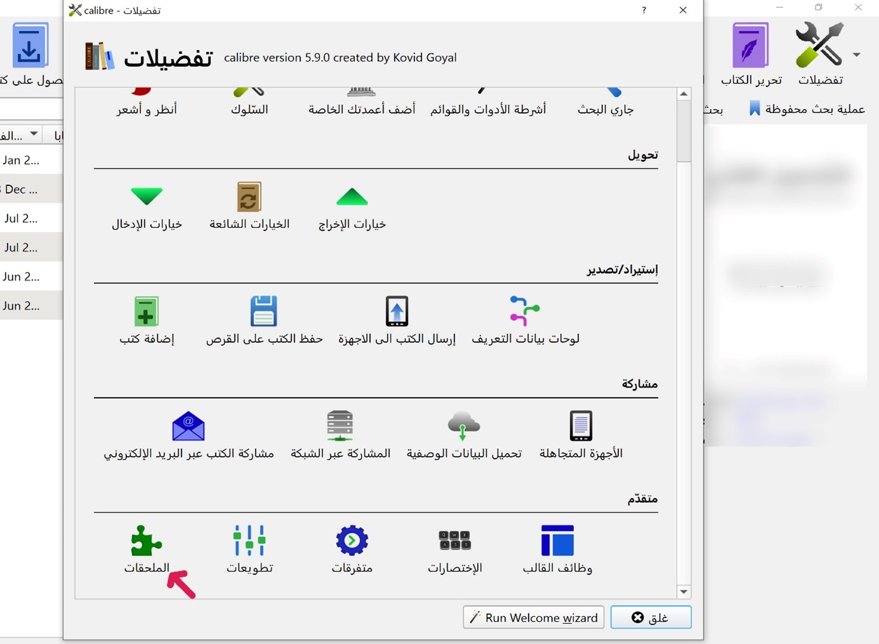879x644 pixels.
Task: Click the scrollbar up arrow
Action: point(684,94)
